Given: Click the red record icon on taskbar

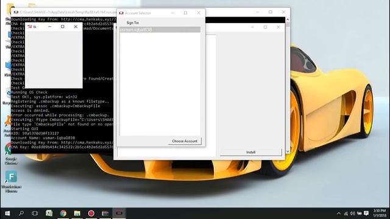Looking at the screenshot, I should click(91, 213).
